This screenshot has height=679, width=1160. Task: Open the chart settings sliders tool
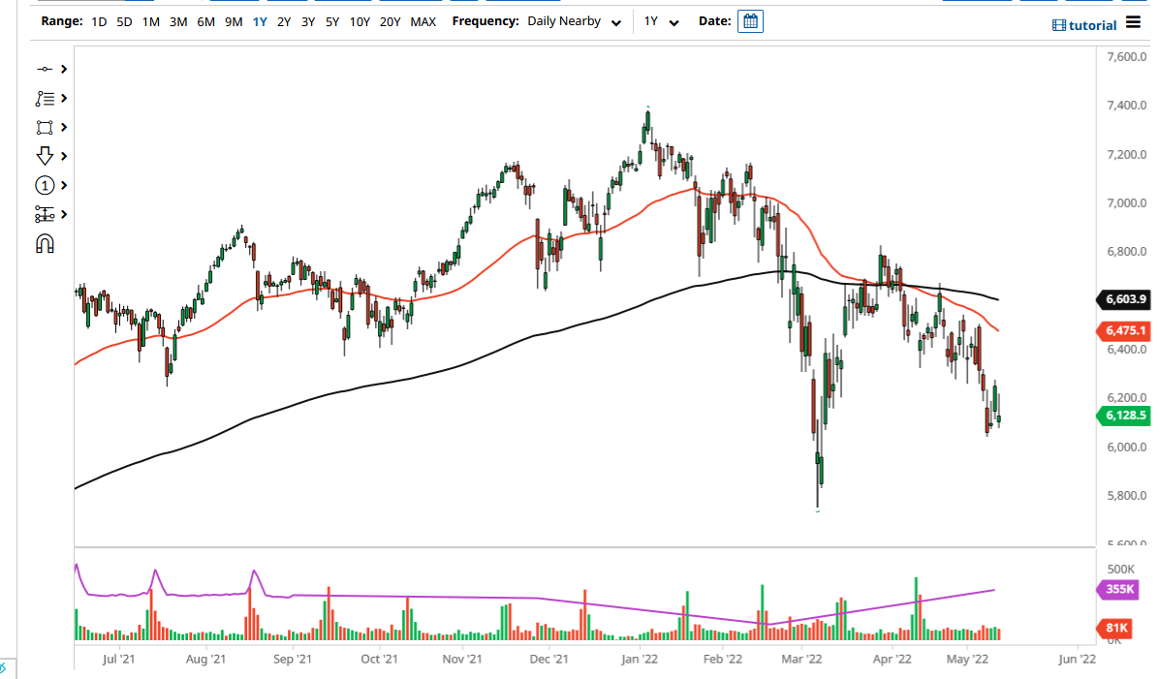point(46,214)
